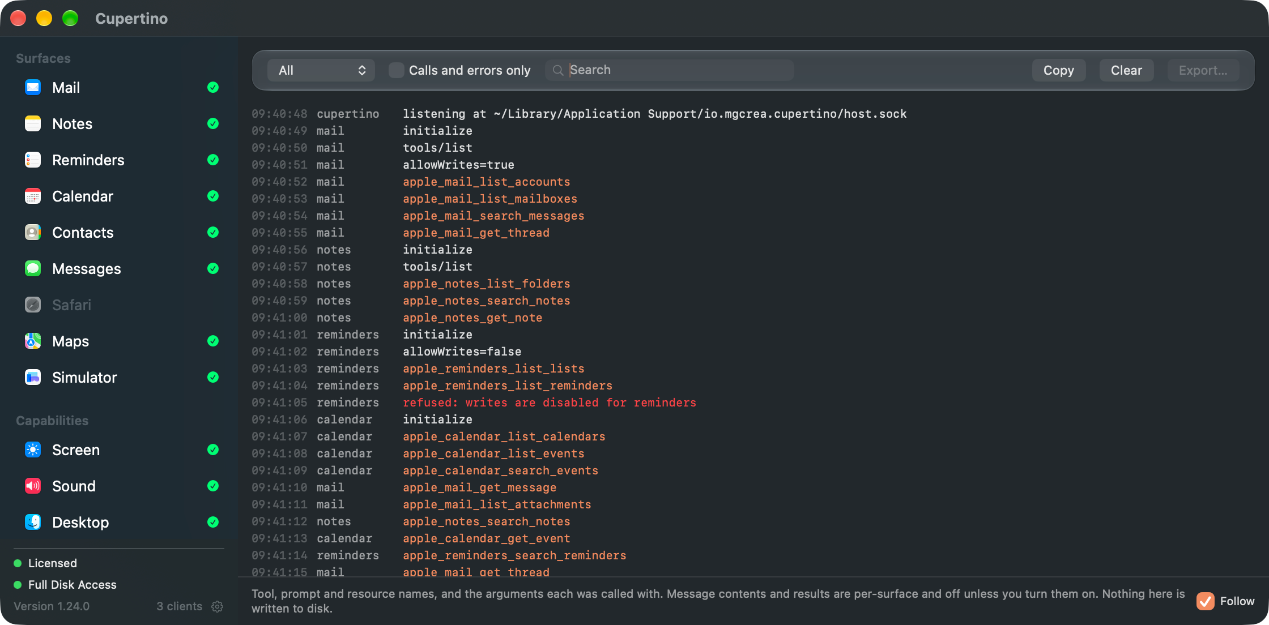Click the Mail app icon in sidebar
Viewport: 1269px width, 625px height.
tap(33, 87)
